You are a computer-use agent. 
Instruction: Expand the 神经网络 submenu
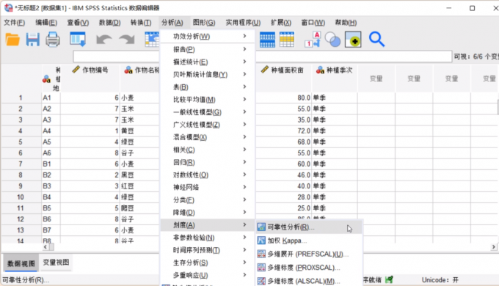(x=208, y=188)
